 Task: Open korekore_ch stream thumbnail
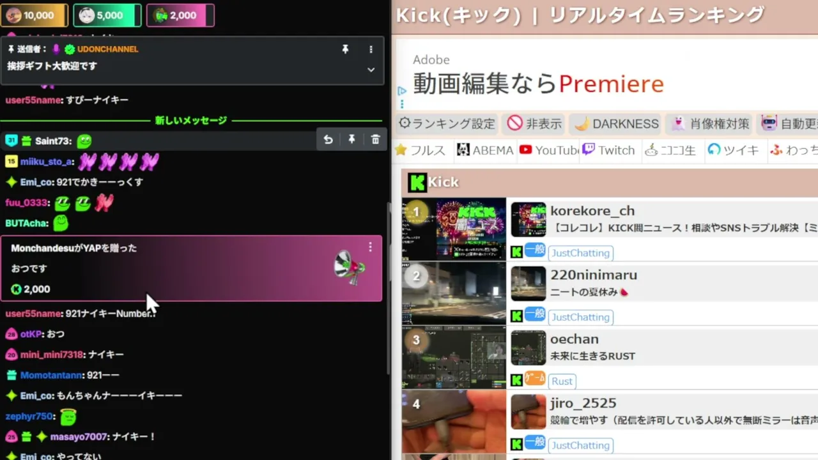coord(454,229)
